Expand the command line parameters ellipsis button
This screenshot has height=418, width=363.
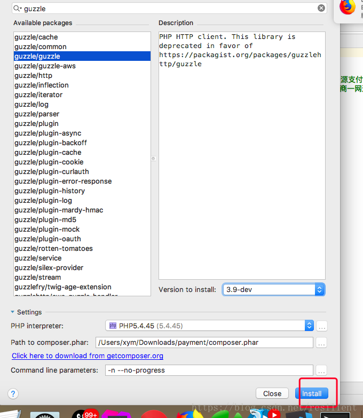click(321, 370)
